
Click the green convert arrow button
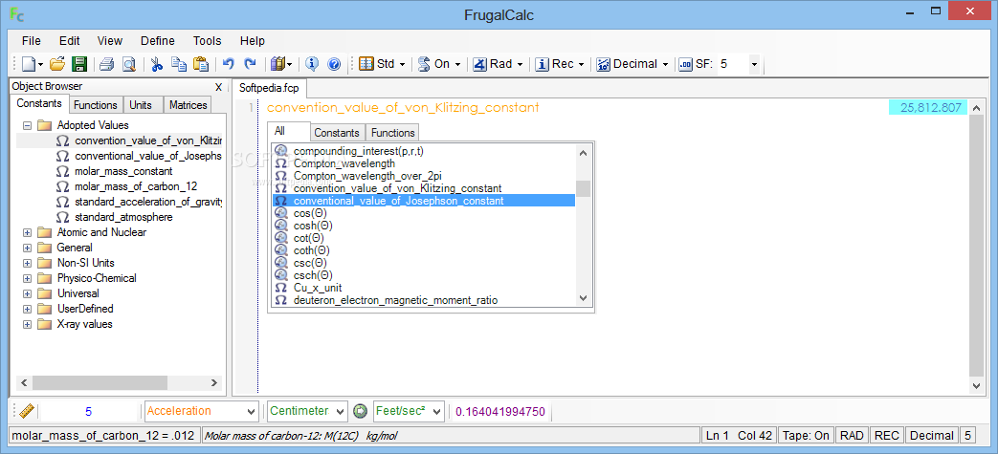[x=361, y=411]
